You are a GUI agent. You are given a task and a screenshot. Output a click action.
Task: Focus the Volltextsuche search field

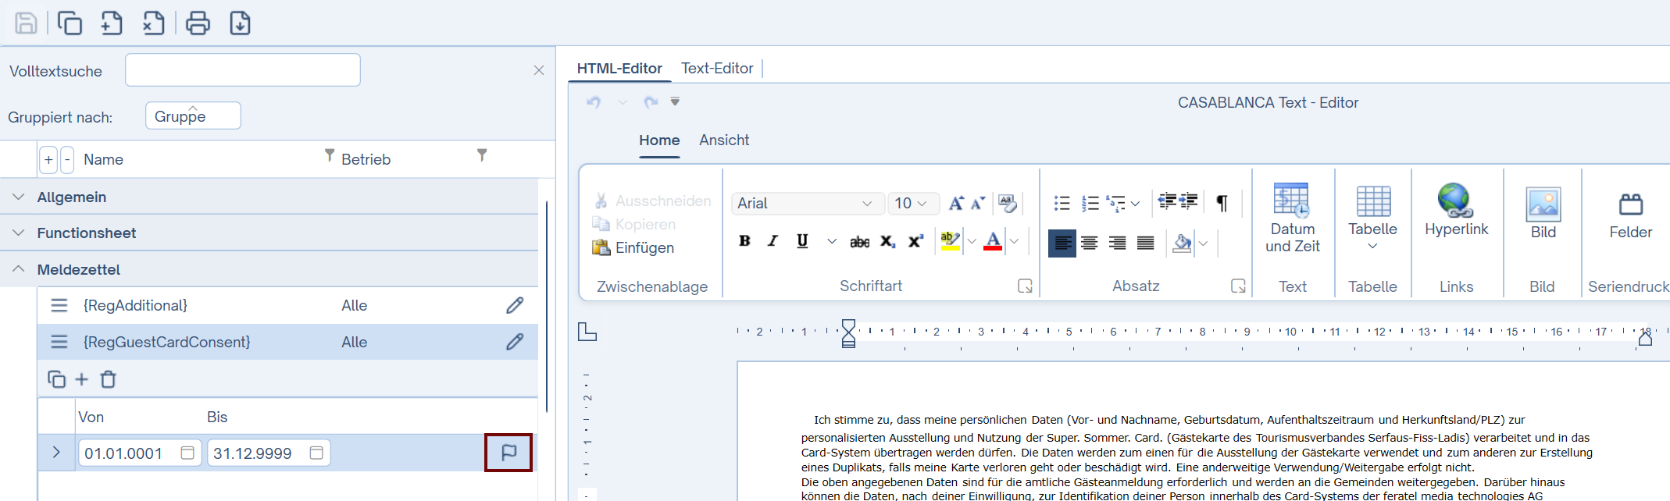[x=243, y=70]
